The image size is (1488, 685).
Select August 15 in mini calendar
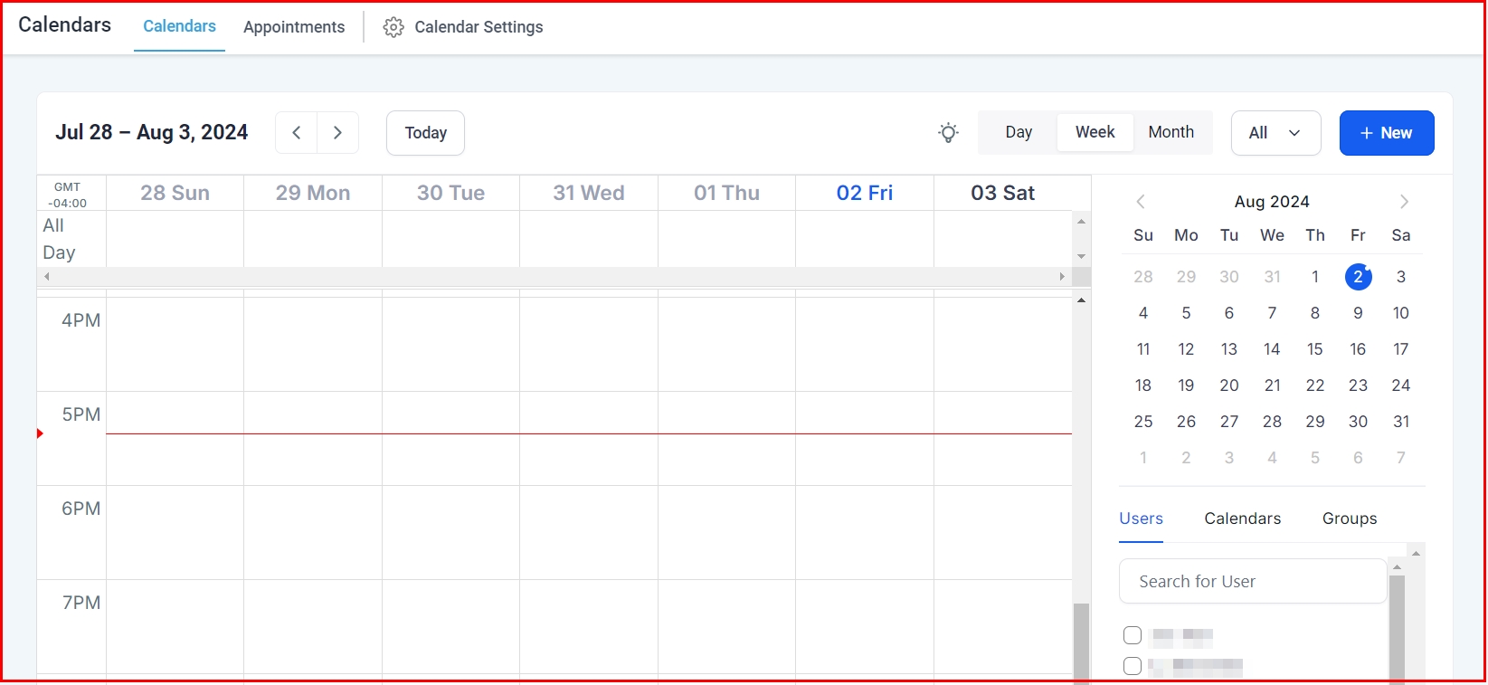1314,349
